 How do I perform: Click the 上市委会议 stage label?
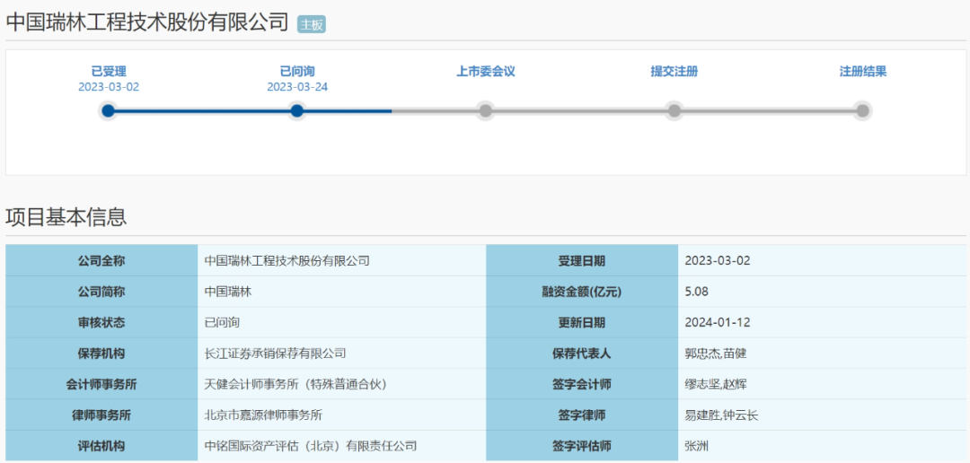pyautogui.click(x=486, y=72)
